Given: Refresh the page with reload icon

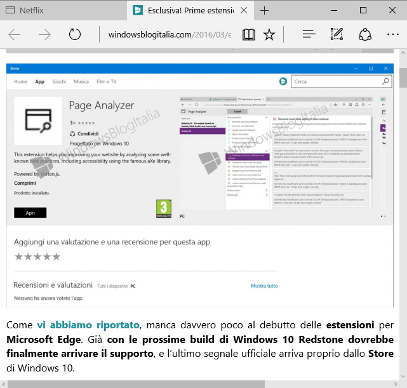Looking at the screenshot, I should click(75, 34).
